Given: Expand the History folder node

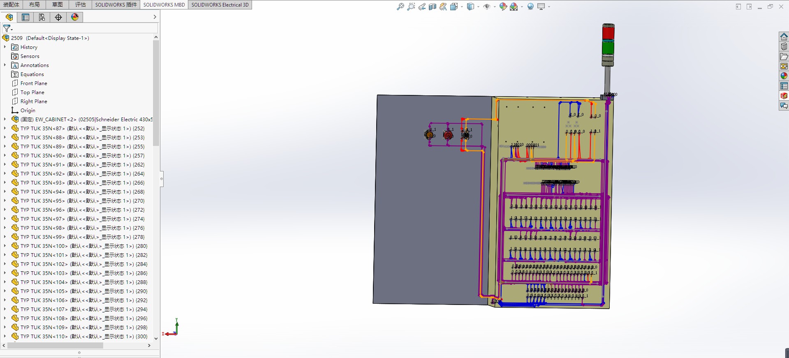Looking at the screenshot, I should (5, 47).
